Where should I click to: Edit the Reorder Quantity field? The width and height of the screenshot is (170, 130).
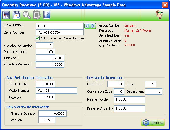point(129,109)
